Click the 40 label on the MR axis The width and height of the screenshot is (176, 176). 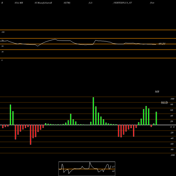[172, 116]
